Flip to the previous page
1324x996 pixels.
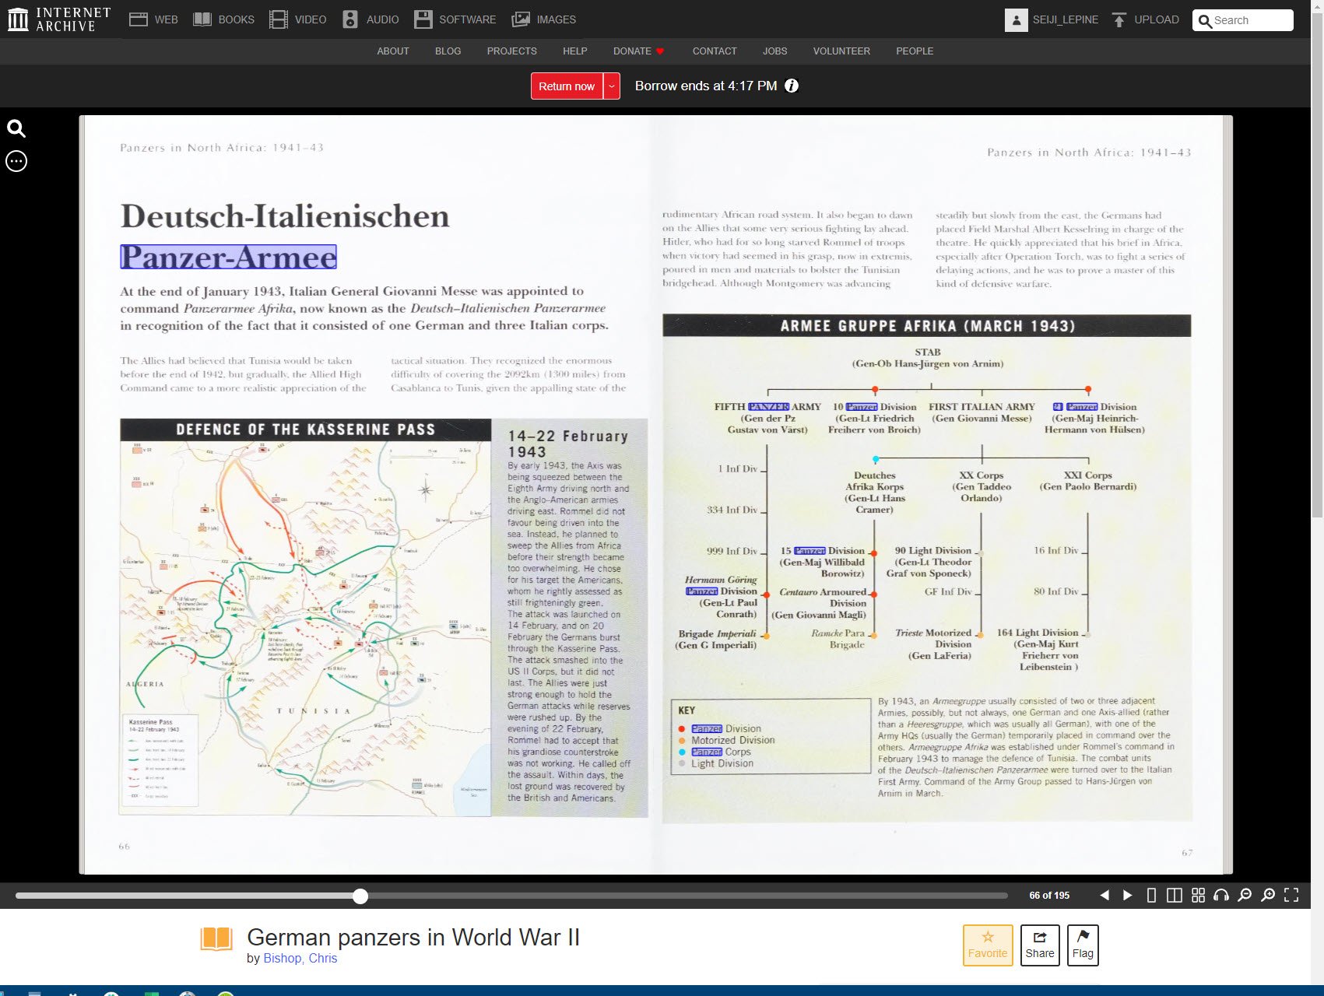[1104, 896]
